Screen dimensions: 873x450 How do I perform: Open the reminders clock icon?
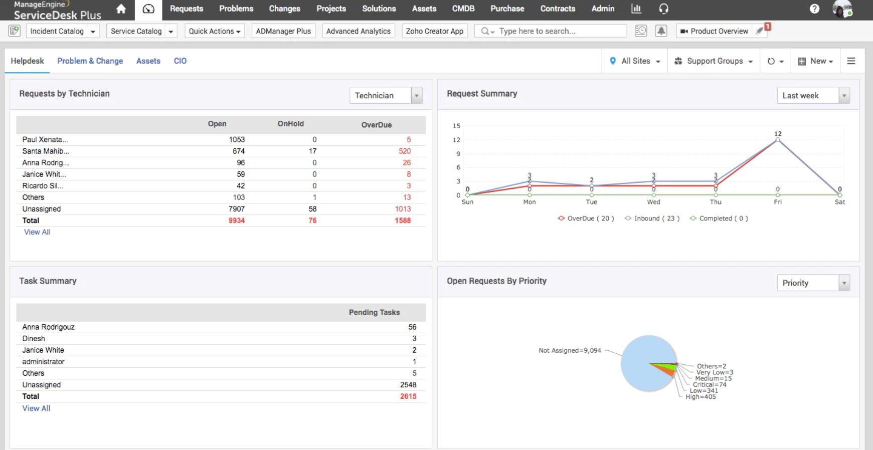(640, 31)
